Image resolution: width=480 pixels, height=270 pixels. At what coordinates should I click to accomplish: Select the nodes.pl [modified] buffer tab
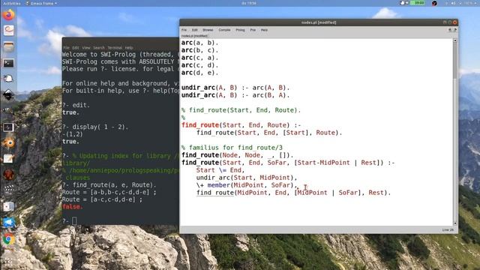click(194, 36)
